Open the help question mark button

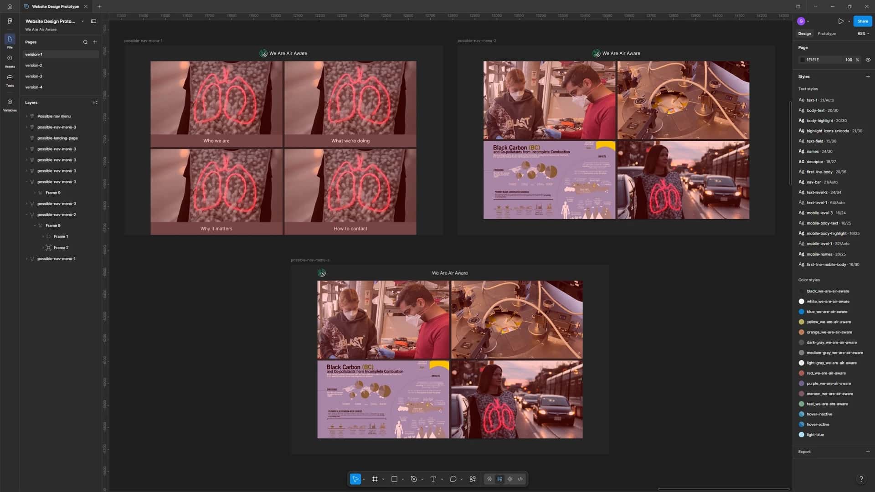coord(861,479)
